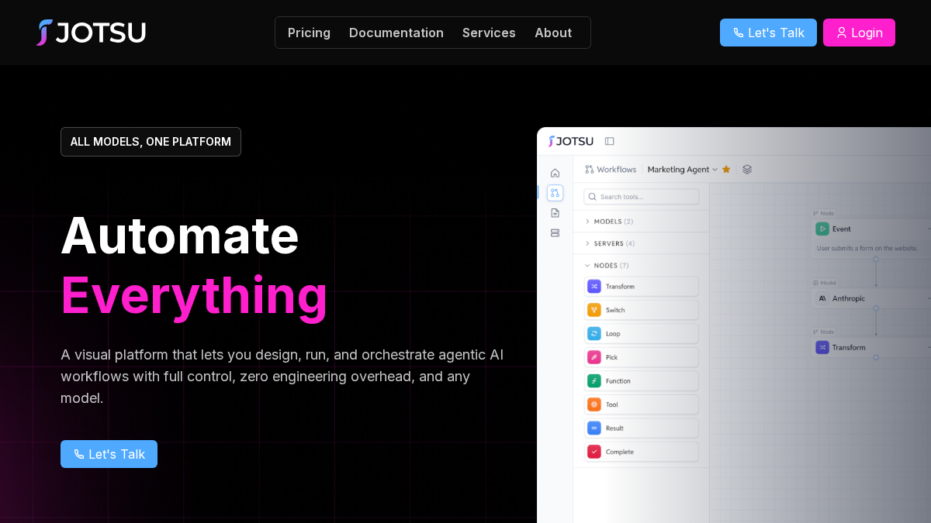931x523 pixels.
Task: Click the Let's Talk button below the hero text
Action: (109, 454)
